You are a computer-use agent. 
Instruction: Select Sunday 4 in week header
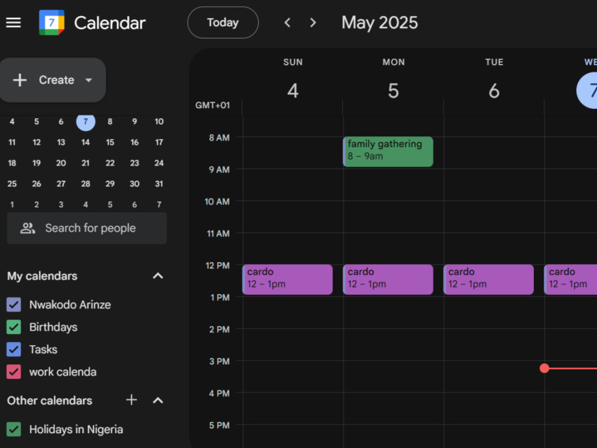293,91
